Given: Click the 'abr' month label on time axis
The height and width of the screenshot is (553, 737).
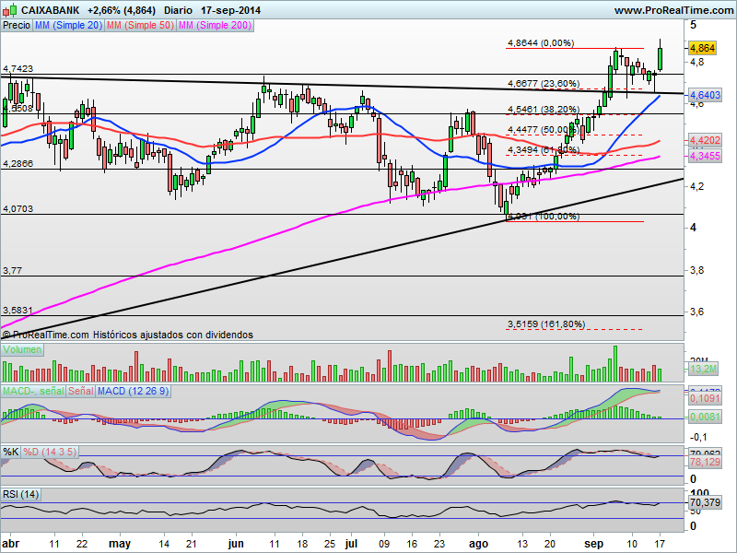Looking at the screenshot, I should tap(11, 544).
